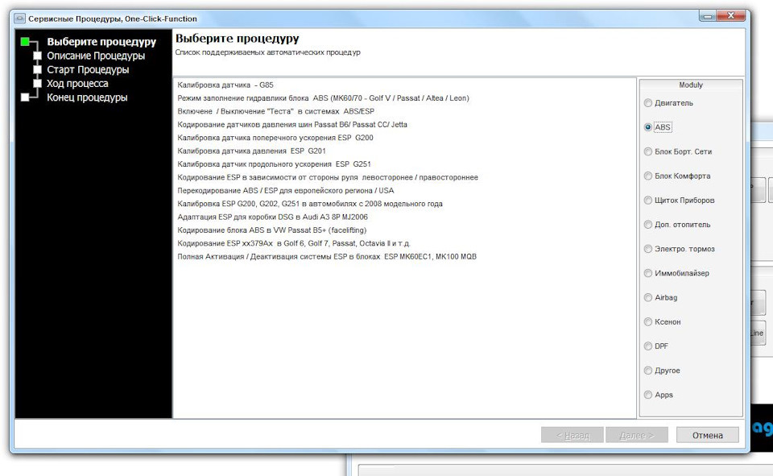Open 'Ход процесса' step in sidebar
Image resolution: width=773 pixels, height=476 pixels.
(77, 84)
